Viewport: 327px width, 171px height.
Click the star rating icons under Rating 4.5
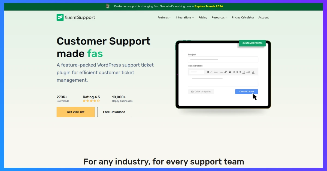click(x=91, y=101)
